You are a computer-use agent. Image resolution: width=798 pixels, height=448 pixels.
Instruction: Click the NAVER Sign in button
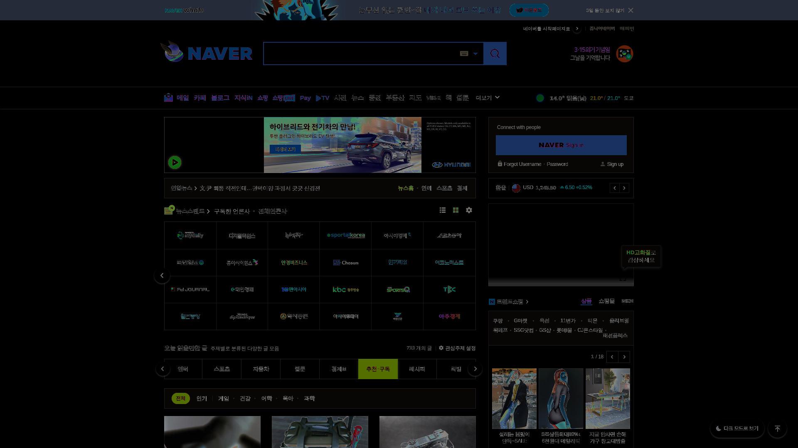tap(561, 145)
